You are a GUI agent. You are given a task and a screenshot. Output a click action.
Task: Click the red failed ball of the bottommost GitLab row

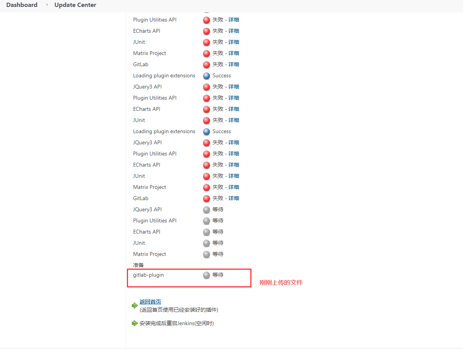click(207, 199)
